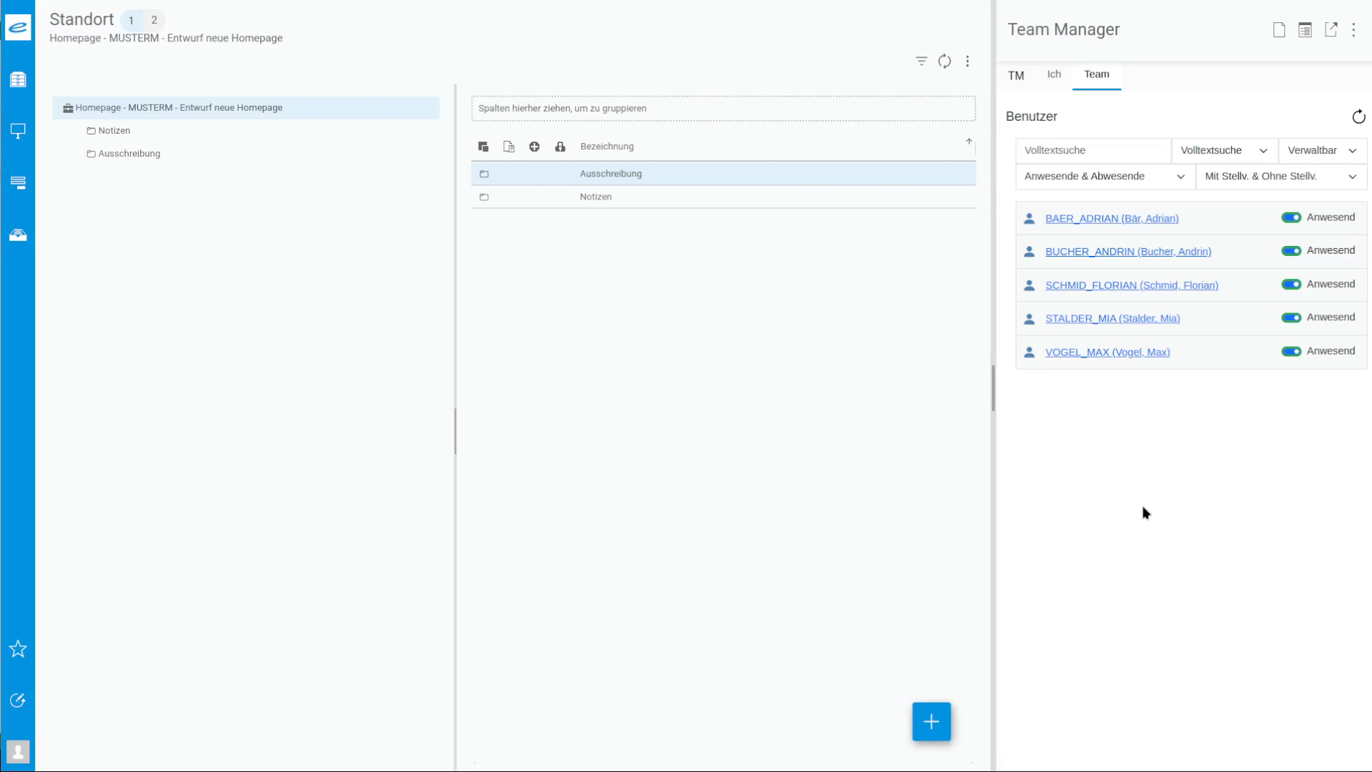Open user link VOGEL_MAX (Vogel, Max)
The width and height of the screenshot is (1372, 772).
coord(1108,352)
